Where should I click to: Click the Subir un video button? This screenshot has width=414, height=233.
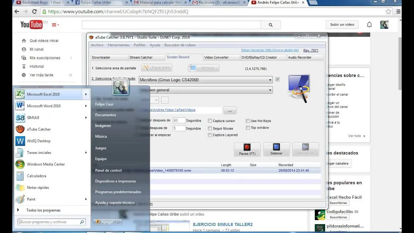point(342,25)
